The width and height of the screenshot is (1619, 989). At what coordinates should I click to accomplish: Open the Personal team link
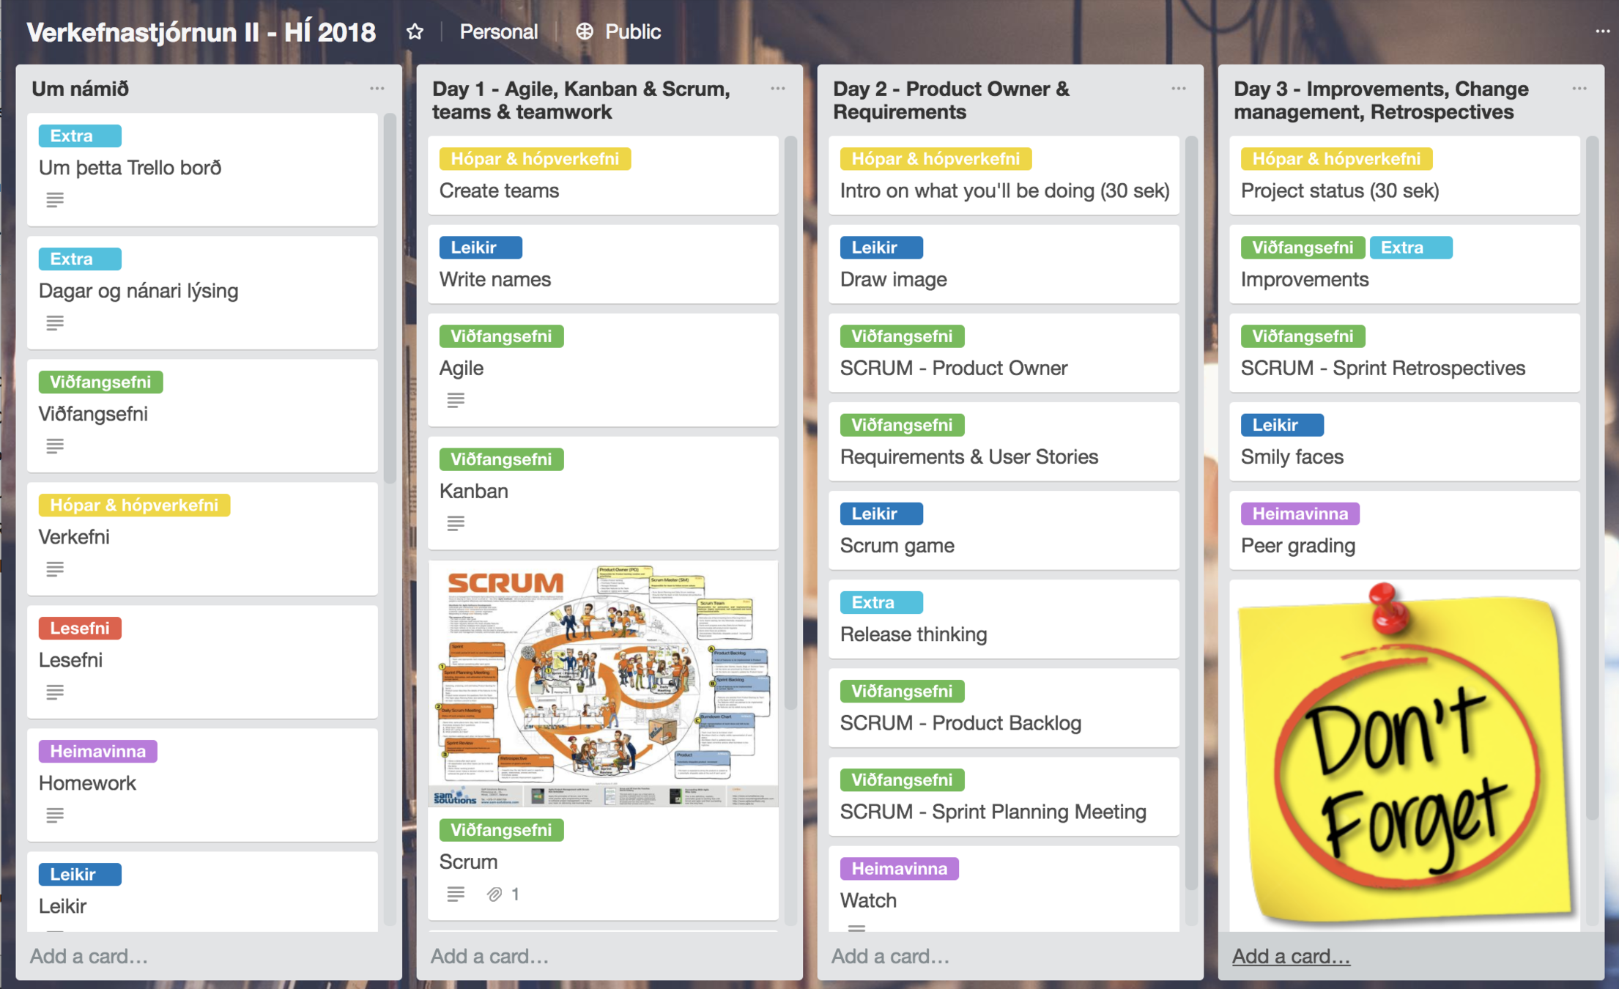click(x=498, y=32)
